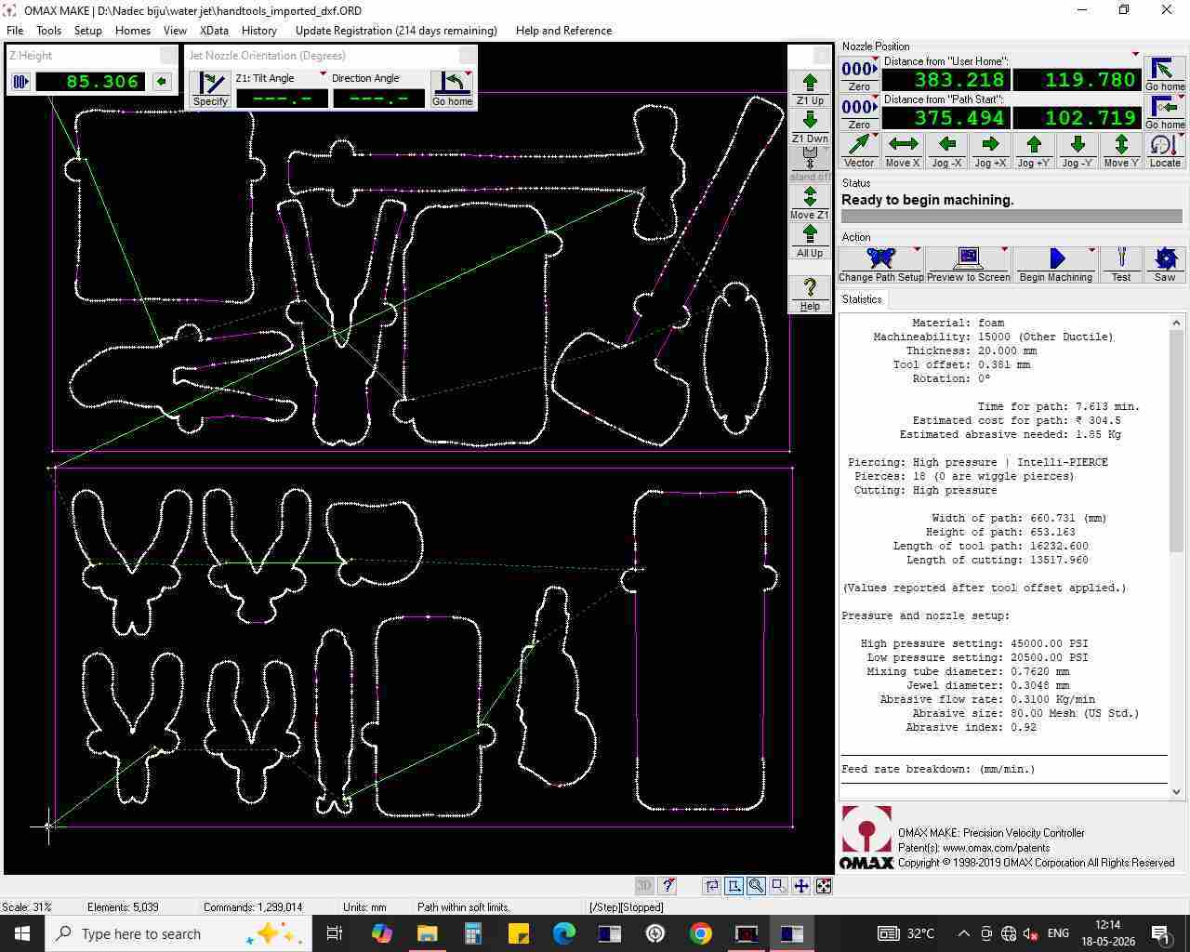Viewport: 1190px width, 952px height.
Task: Open dropdown arrow on Path Start Zero button
Action: pos(875,99)
